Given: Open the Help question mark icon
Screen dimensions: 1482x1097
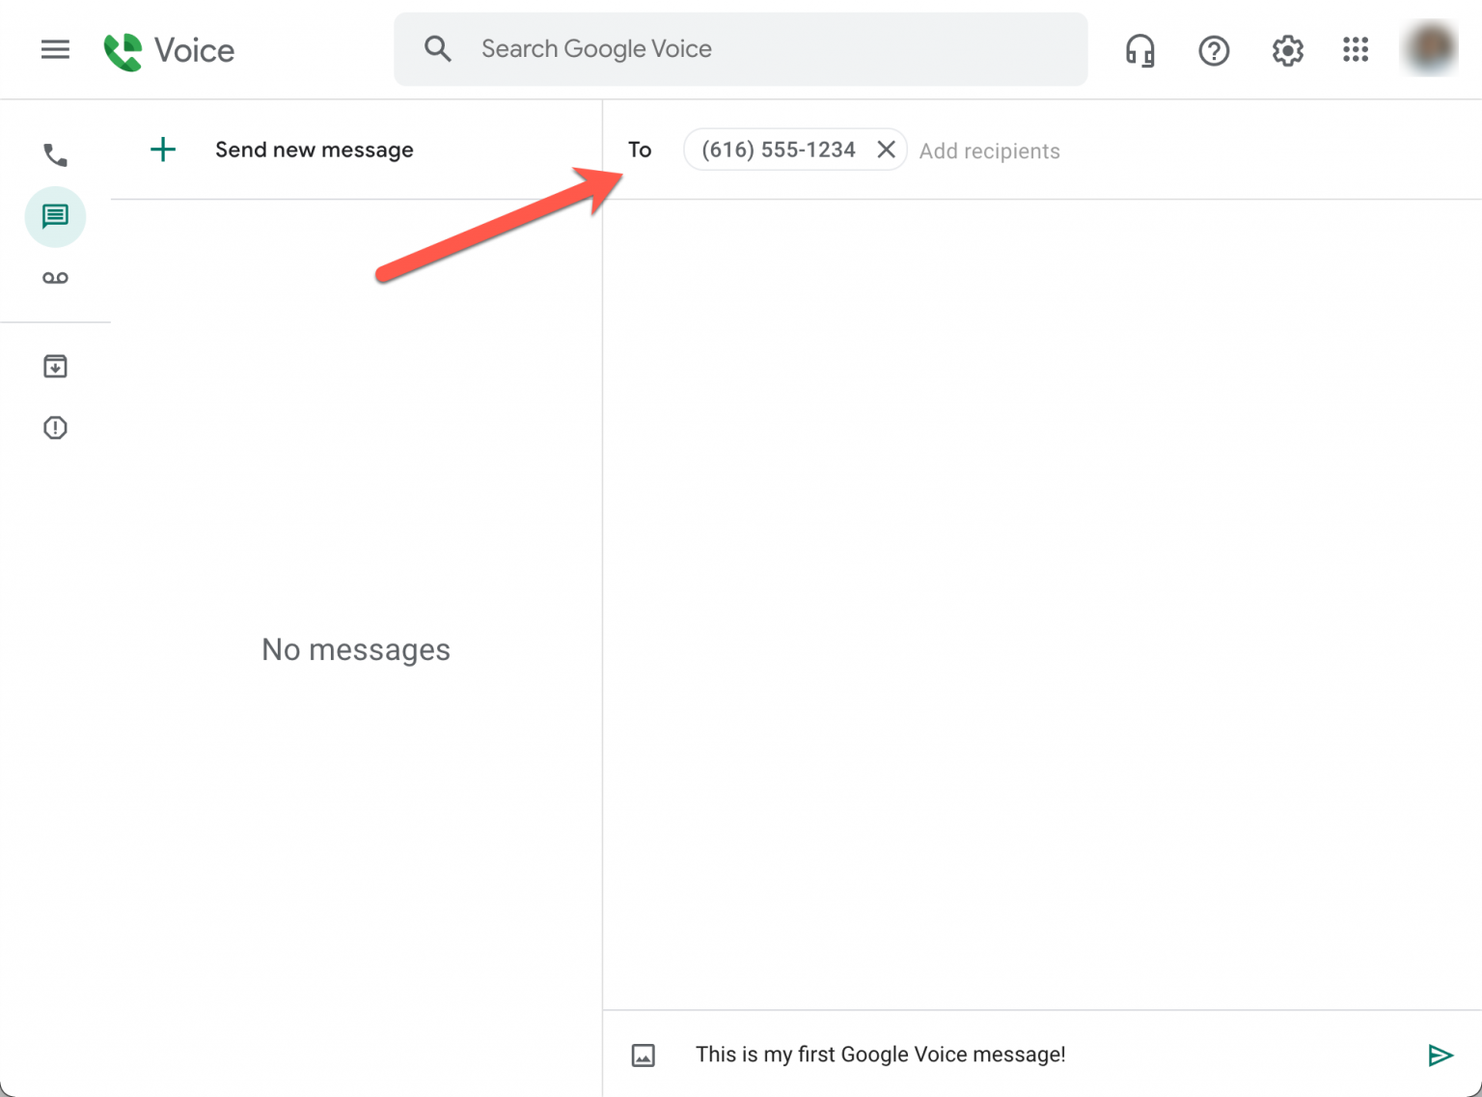Looking at the screenshot, I should [x=1214, y=50].
